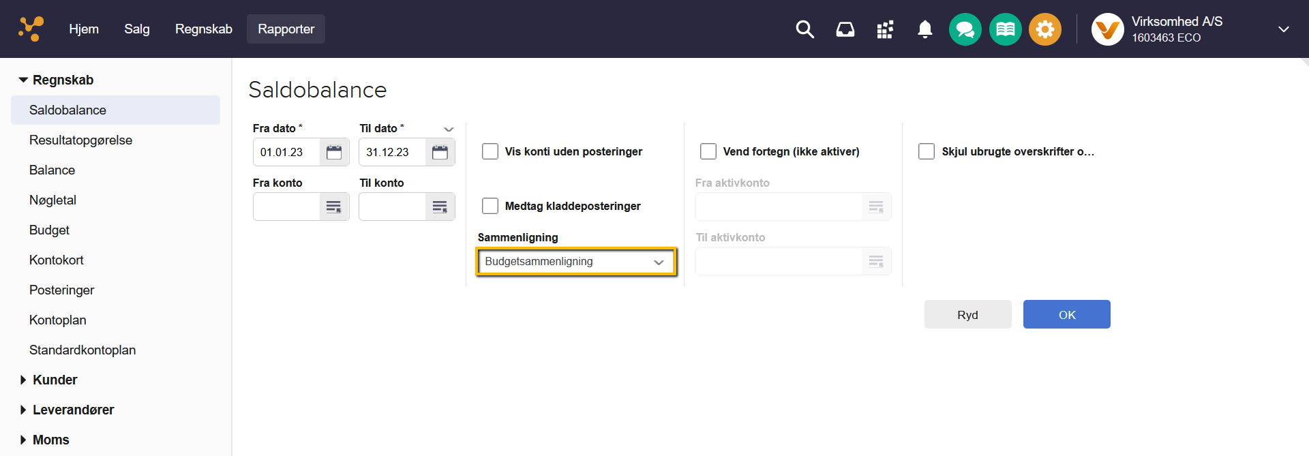This screenshot has width=1309, height=456.
Task: Open the Virksomhed A/S account dropdown
Action: click(1283, 29)
